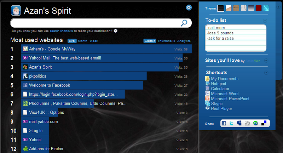Launch Microsoft PowerPoint shortcut
This screenshot has height=153, width=283.
[230, 98]
